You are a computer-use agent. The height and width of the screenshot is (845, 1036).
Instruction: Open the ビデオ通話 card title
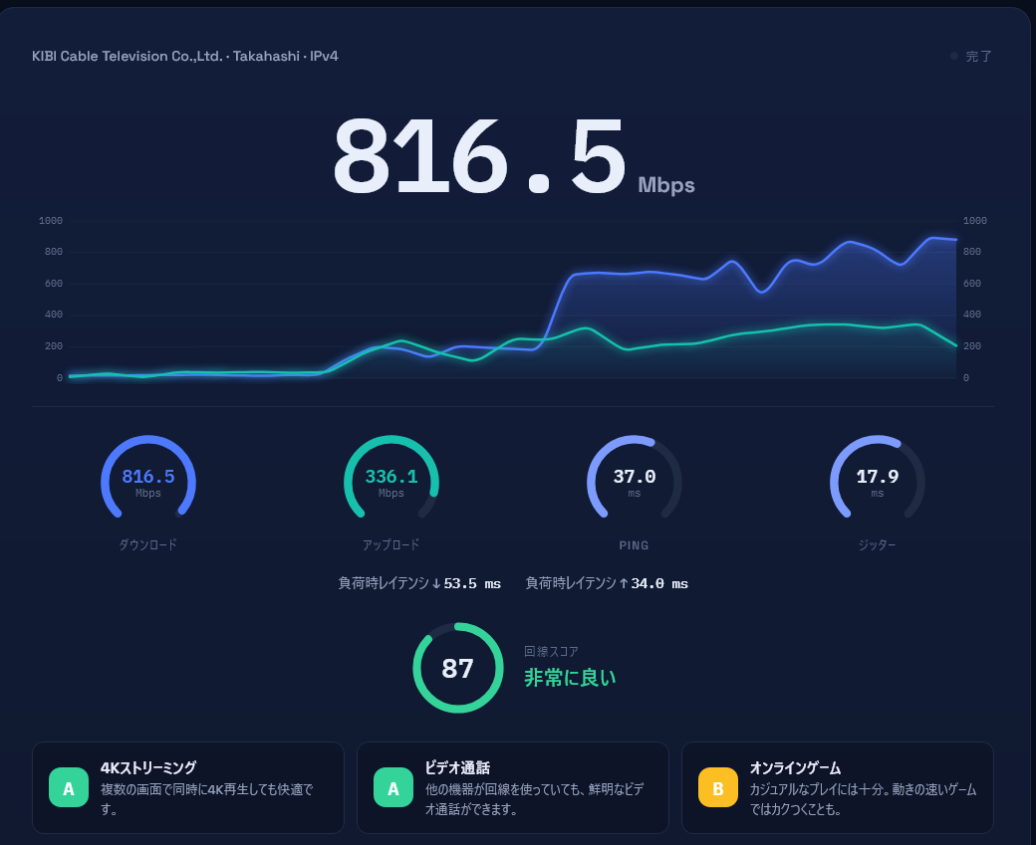[x=457, y=767]
